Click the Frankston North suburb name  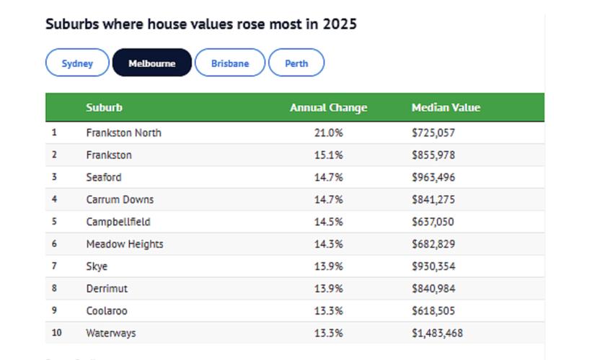[x=123, y=132]
